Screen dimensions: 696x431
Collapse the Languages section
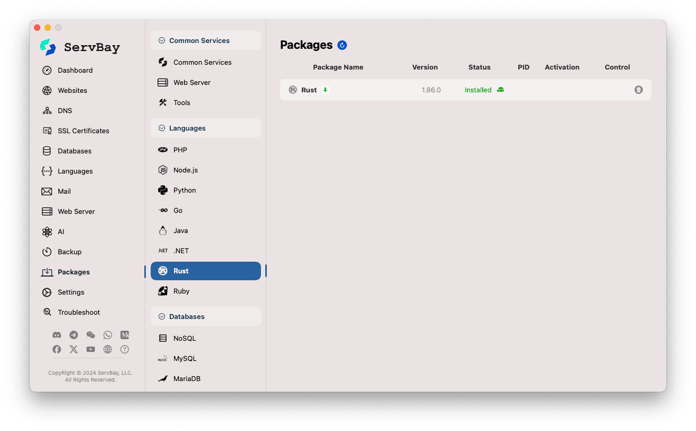pos(162,128)
